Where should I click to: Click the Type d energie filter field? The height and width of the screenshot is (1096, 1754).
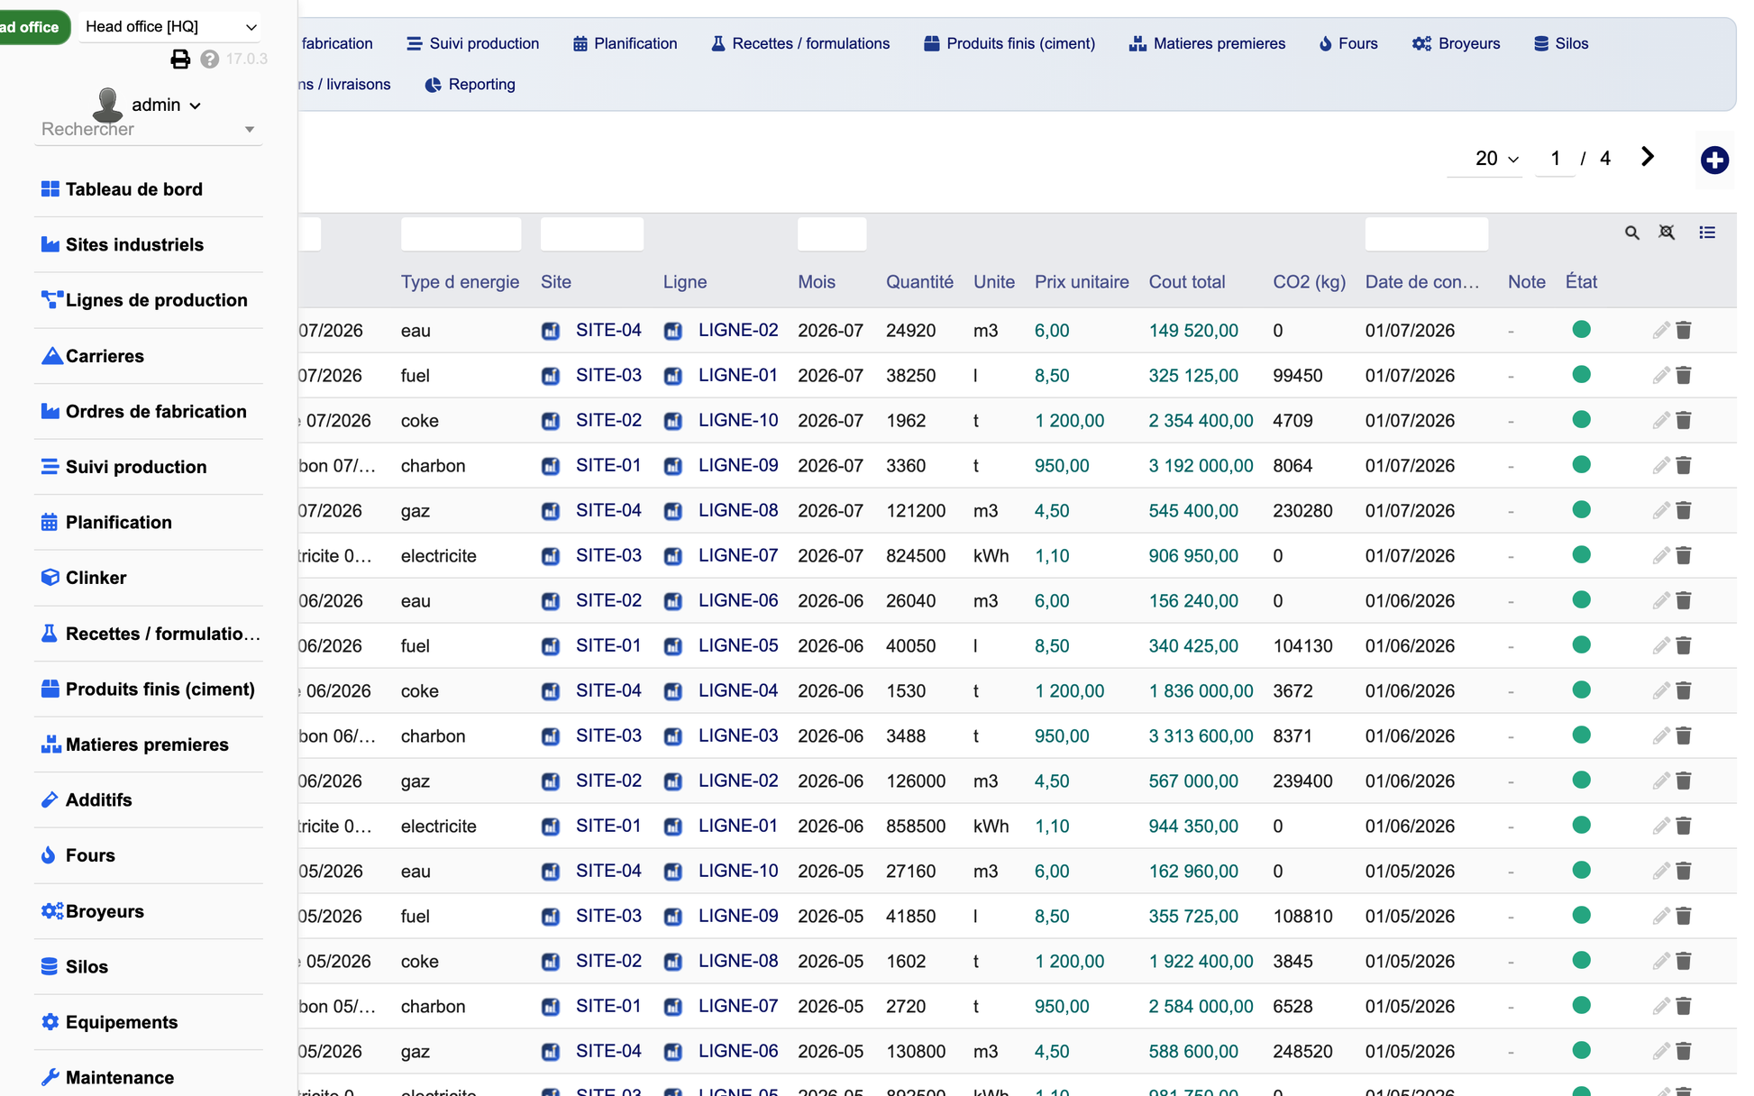coord(461,233)
